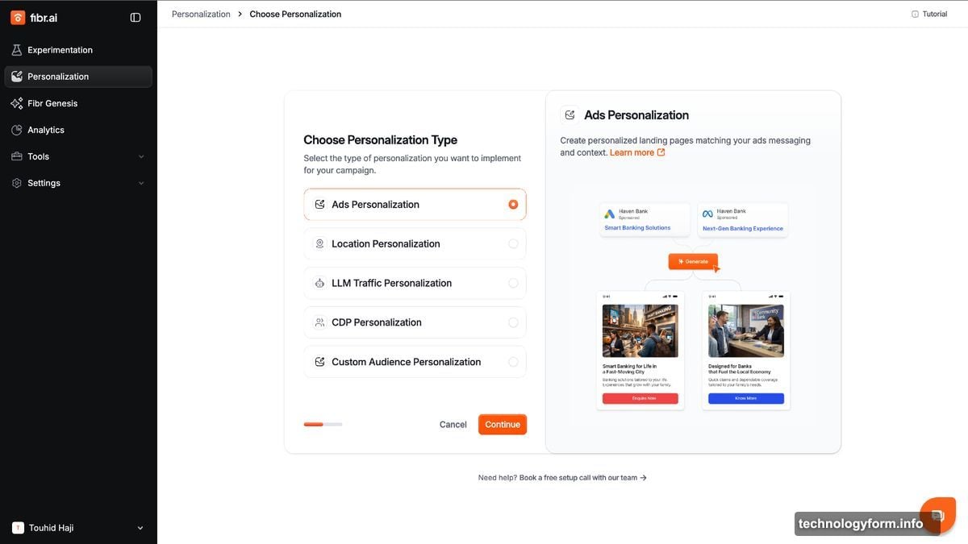This screenshot has width=968, height=544.
Task: Open the Tools sidebar item
Action: point(78,156)
